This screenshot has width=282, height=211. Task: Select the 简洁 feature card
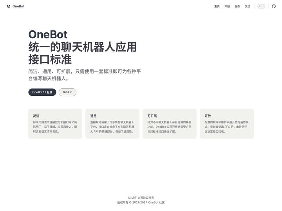click(x=55, y=123)
